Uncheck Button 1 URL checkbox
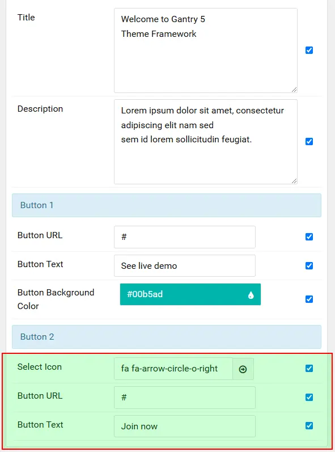 (x=309, y=236)
